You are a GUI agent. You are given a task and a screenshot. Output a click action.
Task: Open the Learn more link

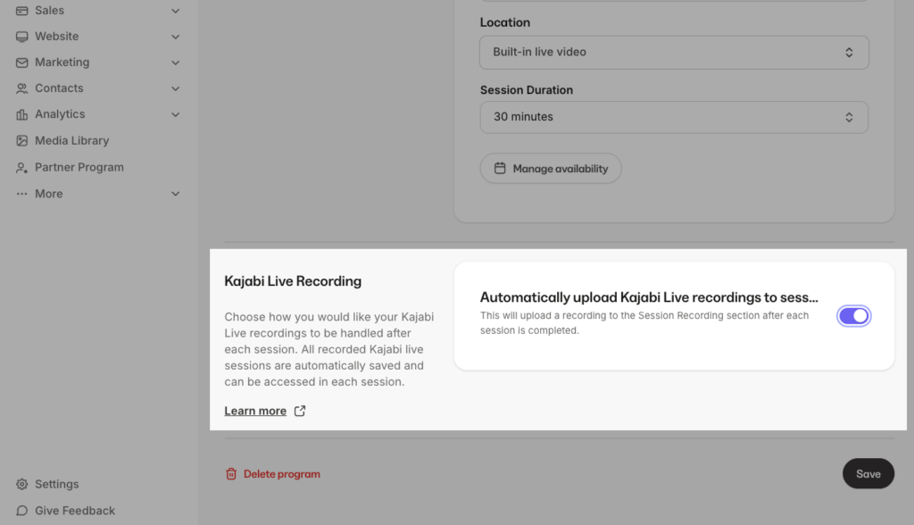point(255,412)
